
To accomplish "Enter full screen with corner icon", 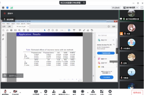I will (x=142, y=8).
